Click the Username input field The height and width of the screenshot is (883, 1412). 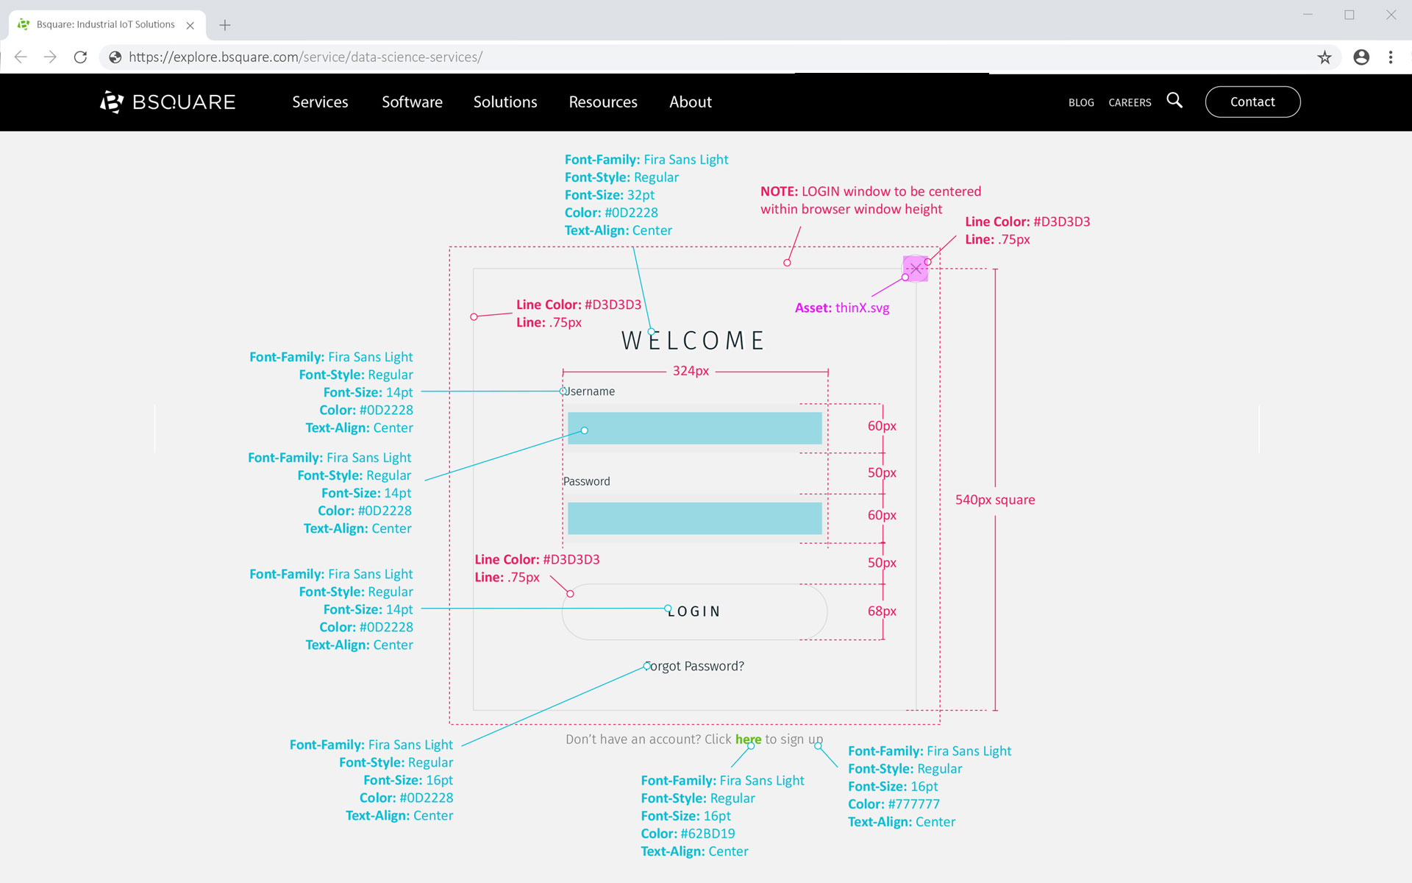click(x=694, y=428)
